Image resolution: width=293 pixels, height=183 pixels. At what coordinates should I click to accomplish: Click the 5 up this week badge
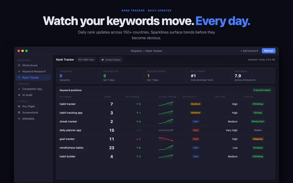[x=262, y=90]
